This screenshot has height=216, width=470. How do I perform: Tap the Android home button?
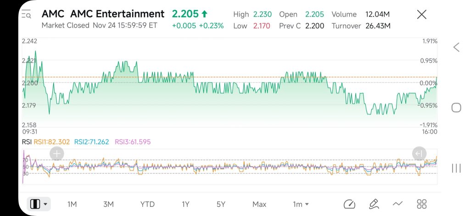pyautogui.click(x=456, y=108)
